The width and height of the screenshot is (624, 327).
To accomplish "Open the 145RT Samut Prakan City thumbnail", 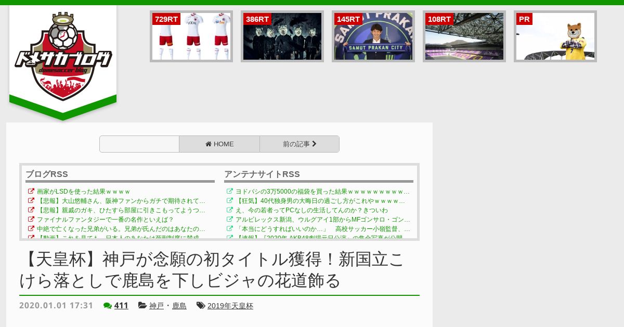I will pos(373,36).
